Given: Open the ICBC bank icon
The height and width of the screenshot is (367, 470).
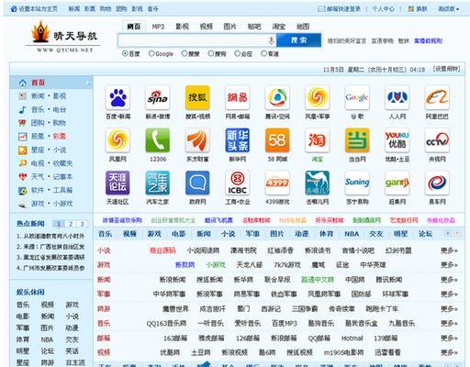Looking at the screenshot, I should coord(238,183).
